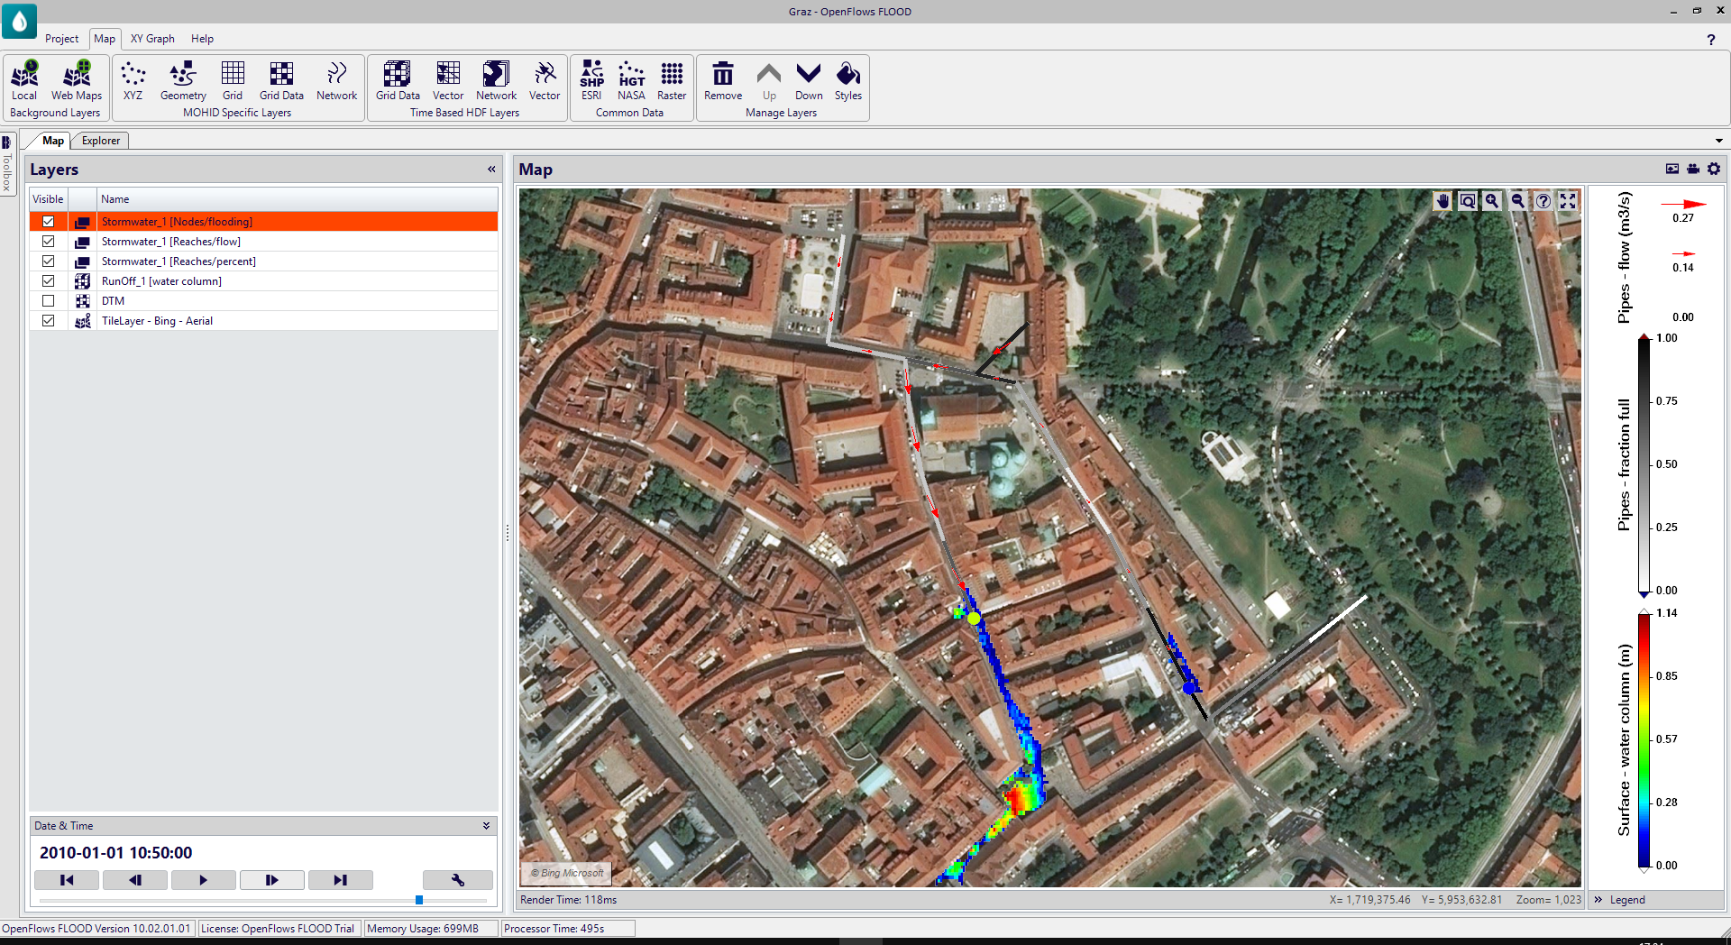Activate zoom-to-box map tool
1731x945 pixels.
point(1468,201)
